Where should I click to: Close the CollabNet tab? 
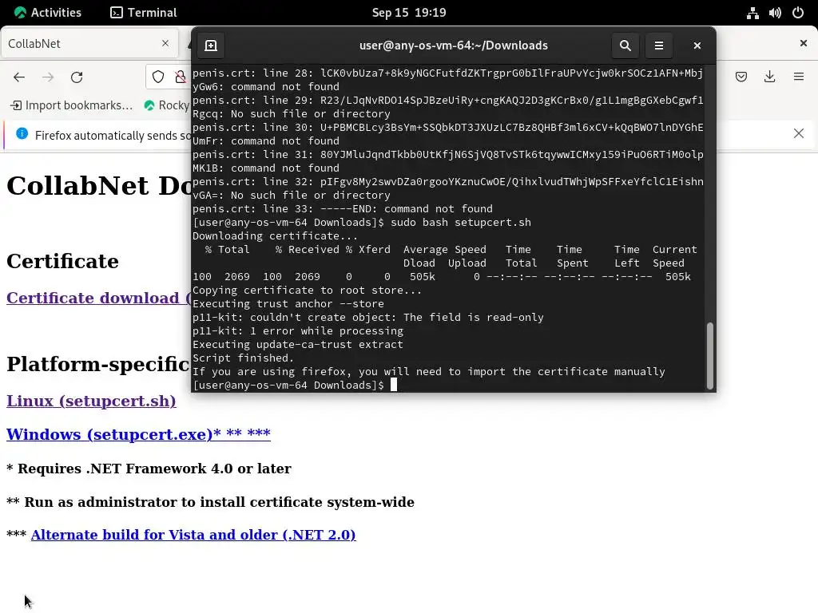(165, 43)
